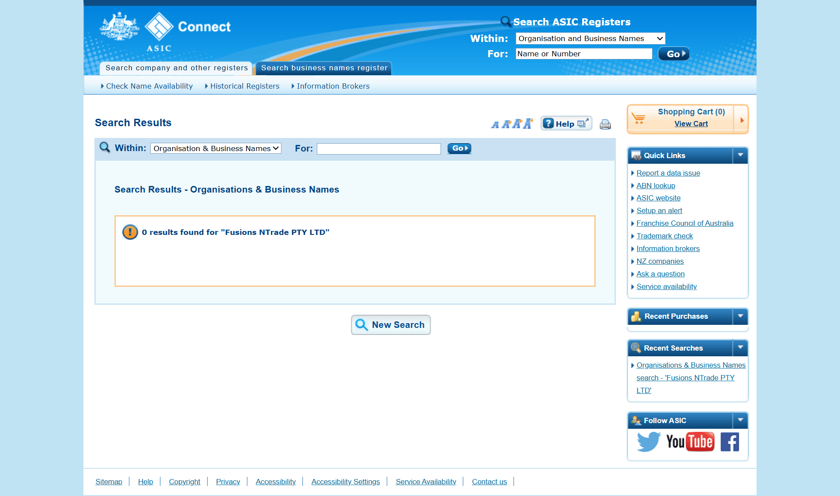
Task: Click the second-largest font size A icon
Action: [x=517, y=124]
